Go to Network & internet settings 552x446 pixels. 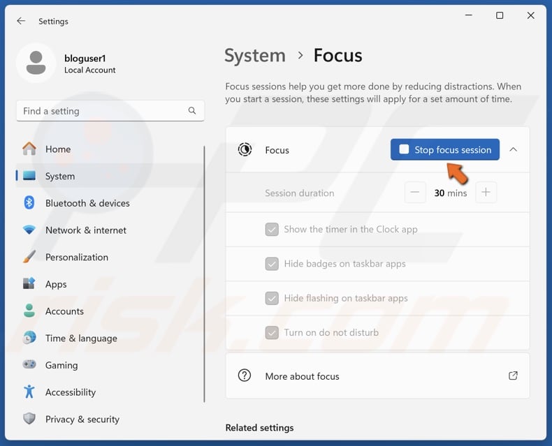pos(110,230)
